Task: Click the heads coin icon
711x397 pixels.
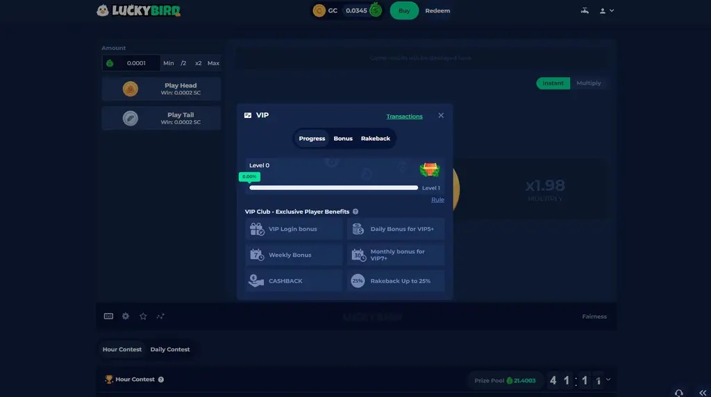Action: [x=130, y=89]
